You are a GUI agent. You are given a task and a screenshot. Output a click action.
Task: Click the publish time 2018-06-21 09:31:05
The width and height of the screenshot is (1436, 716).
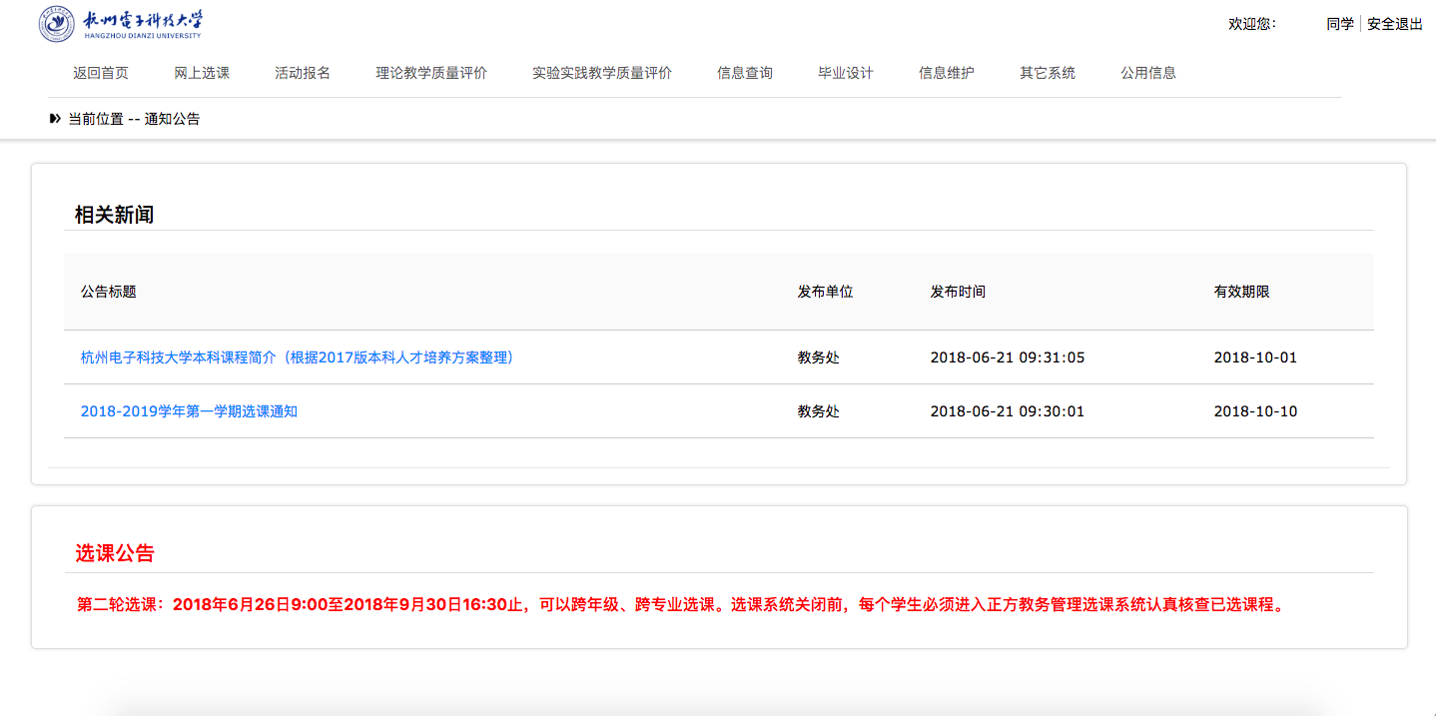pos(1008,358)
